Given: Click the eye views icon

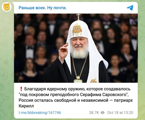Looking at the screenshot, I should tap(103, 112).
